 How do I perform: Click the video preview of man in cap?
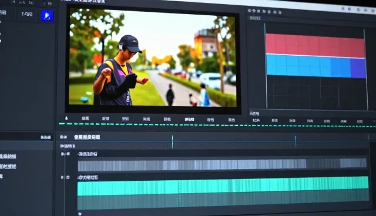pos(153,58)
